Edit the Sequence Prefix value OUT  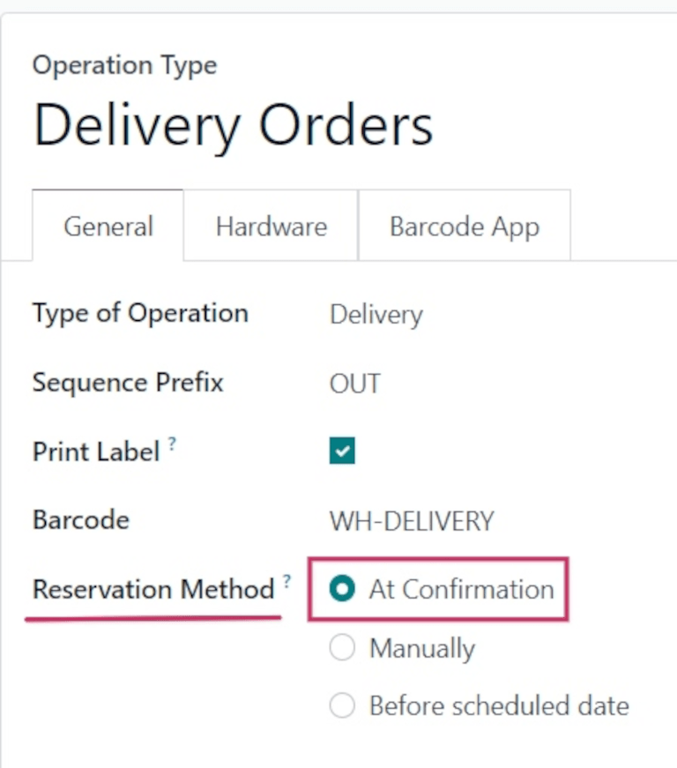tap(355, 383)
